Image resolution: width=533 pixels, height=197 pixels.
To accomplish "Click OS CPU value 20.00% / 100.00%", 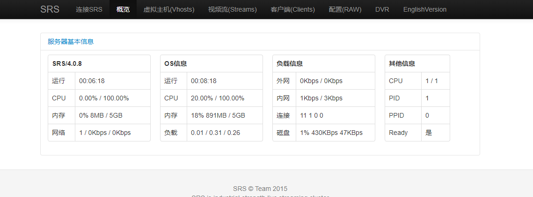I will (218, 98).
